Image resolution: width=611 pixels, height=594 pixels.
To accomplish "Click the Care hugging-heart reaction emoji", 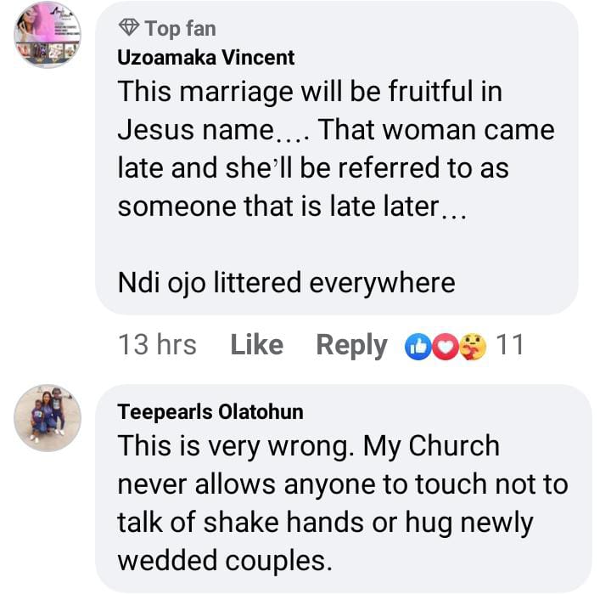I will click(x=472, y=346).
